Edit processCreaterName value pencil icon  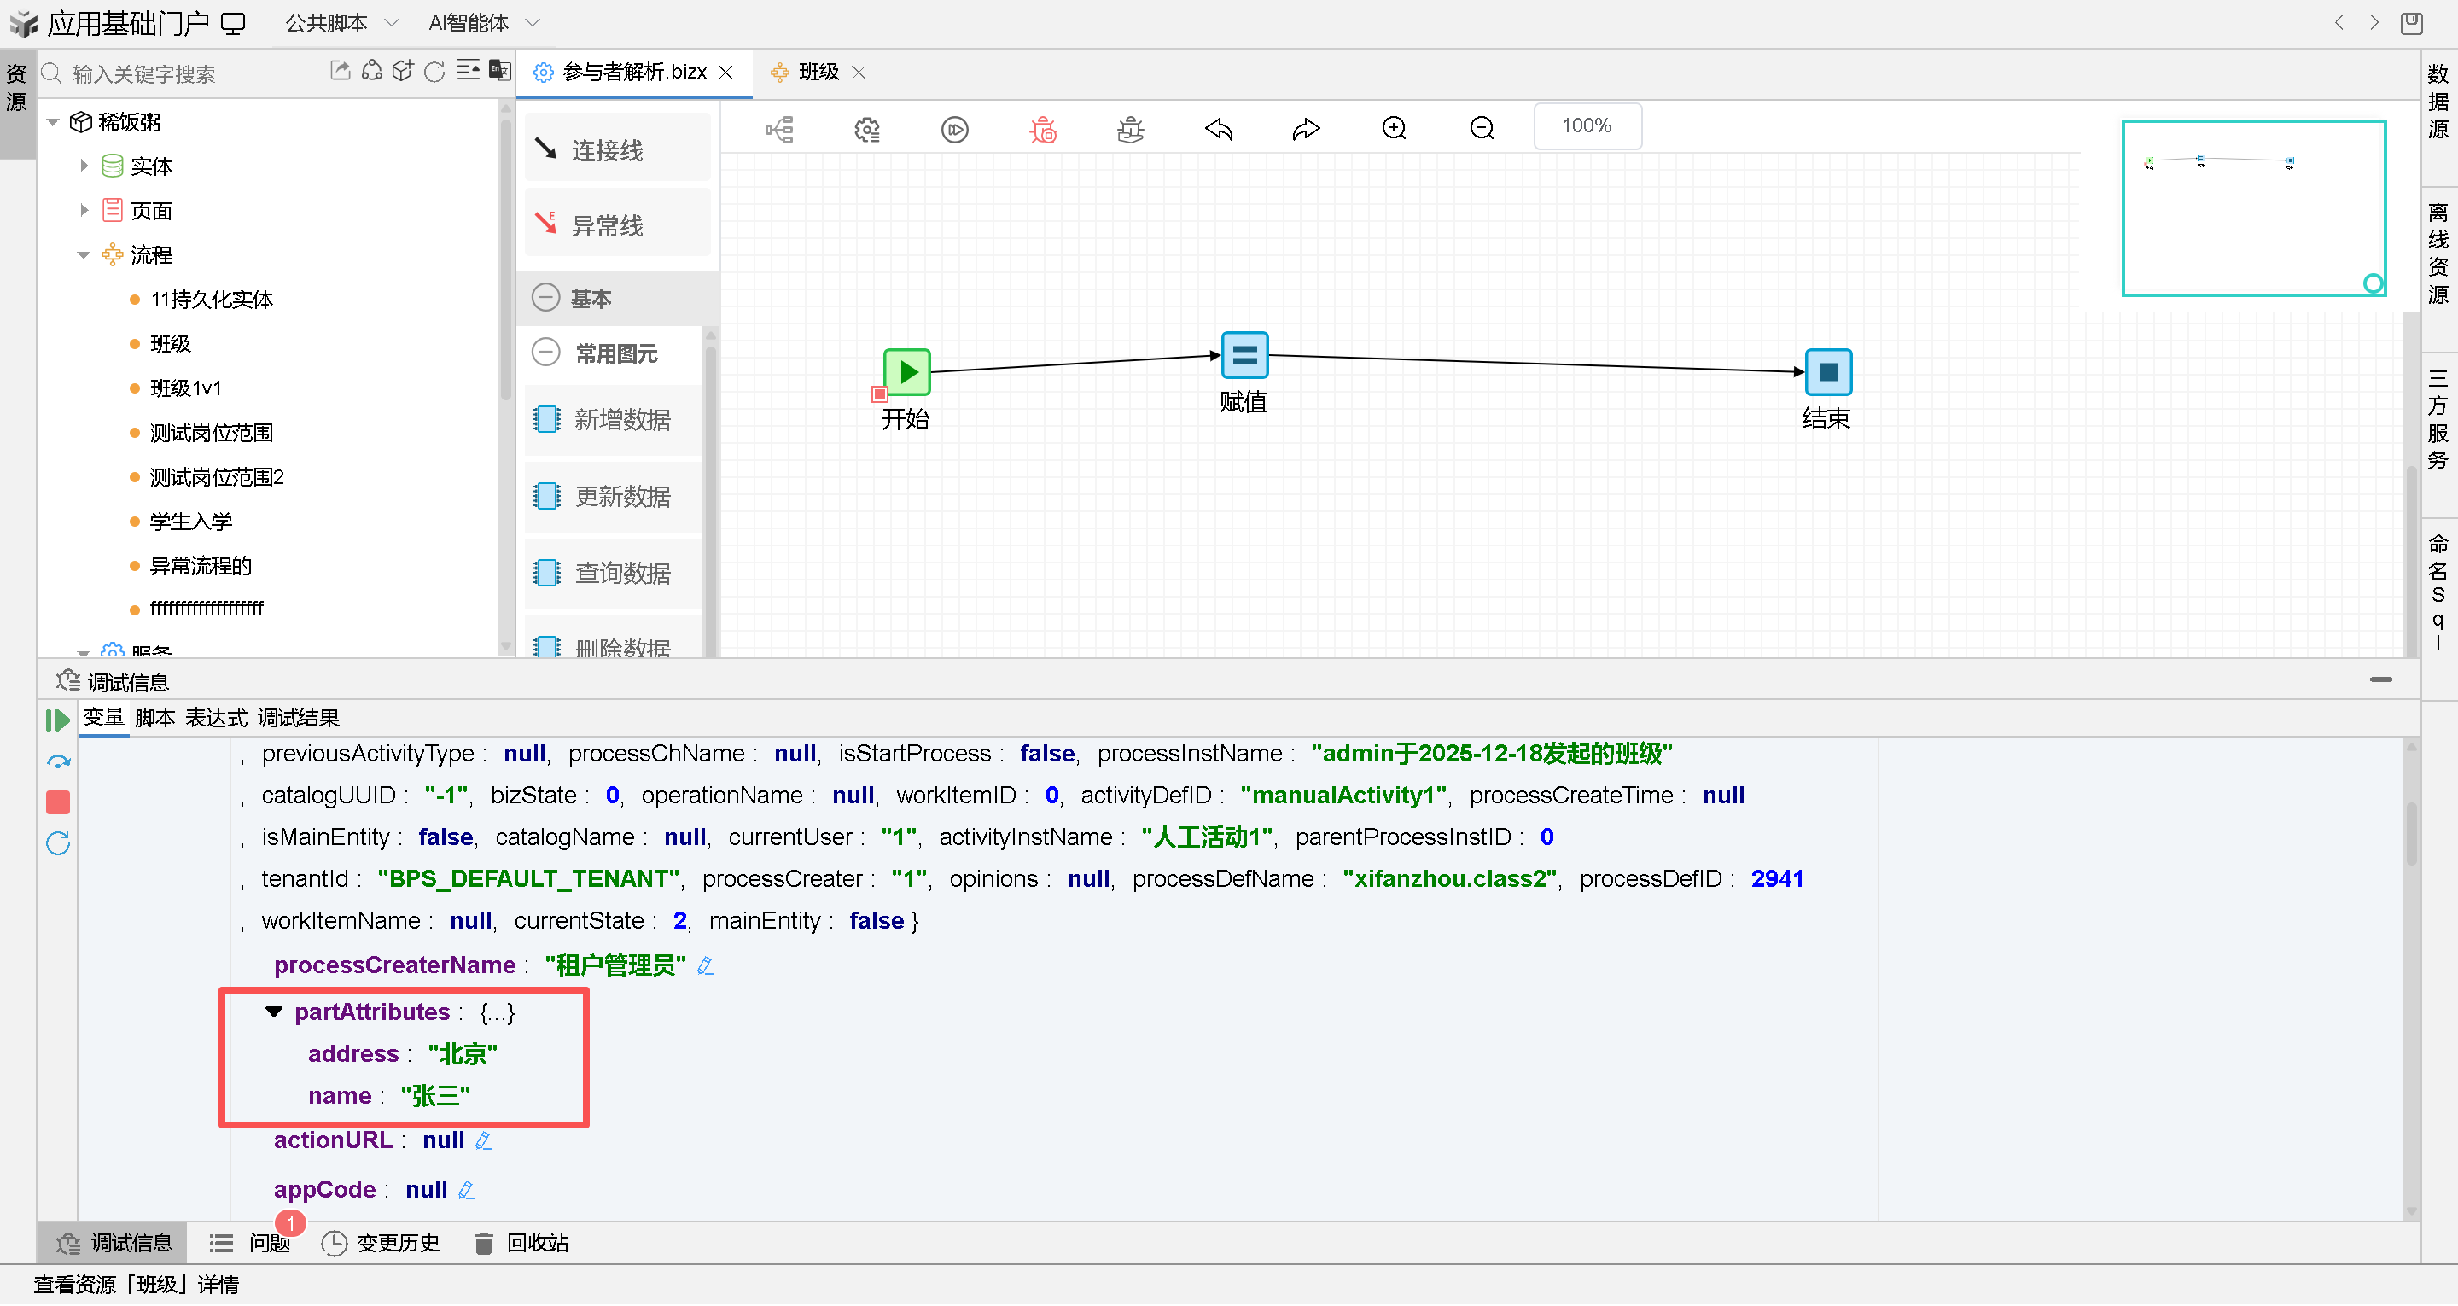click(x=706, y=966)
